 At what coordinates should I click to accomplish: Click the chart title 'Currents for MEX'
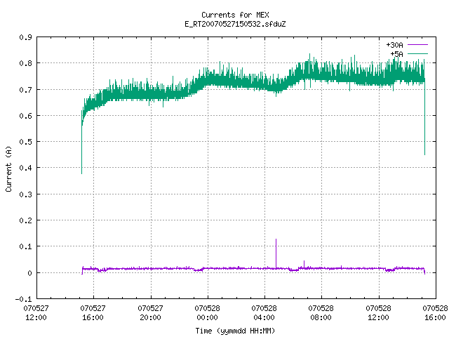pyautogui.click(x=235, y=15)
